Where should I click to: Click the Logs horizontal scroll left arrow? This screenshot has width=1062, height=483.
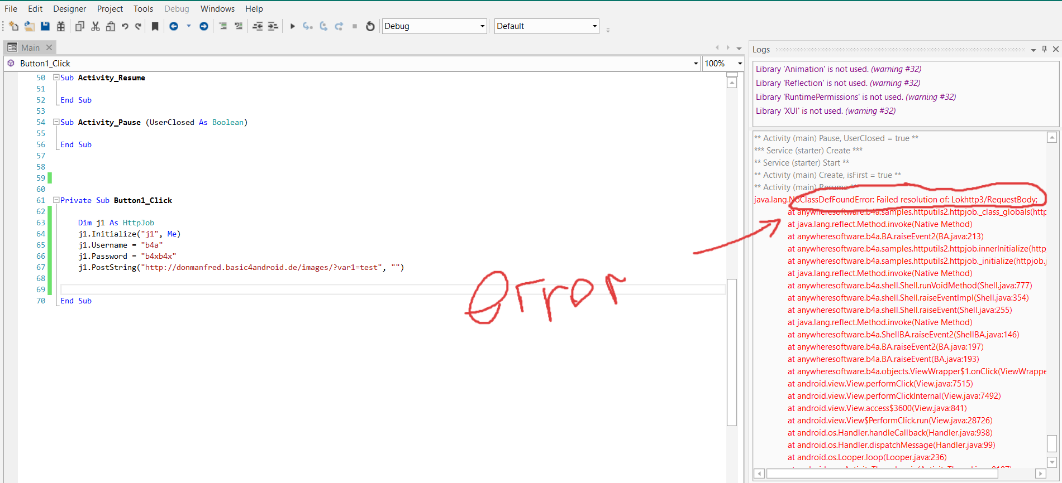coord(759,474)
